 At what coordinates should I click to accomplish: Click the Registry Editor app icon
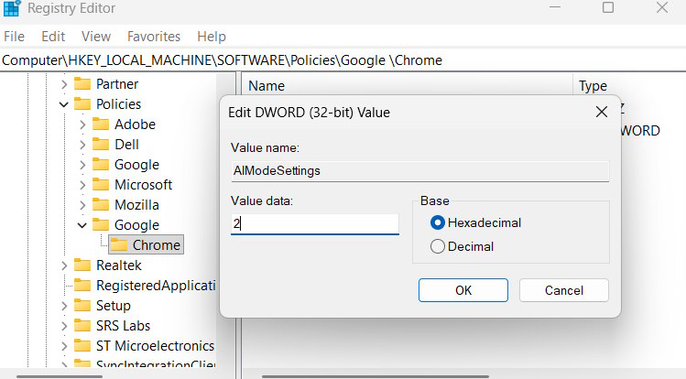coord(12,8)
